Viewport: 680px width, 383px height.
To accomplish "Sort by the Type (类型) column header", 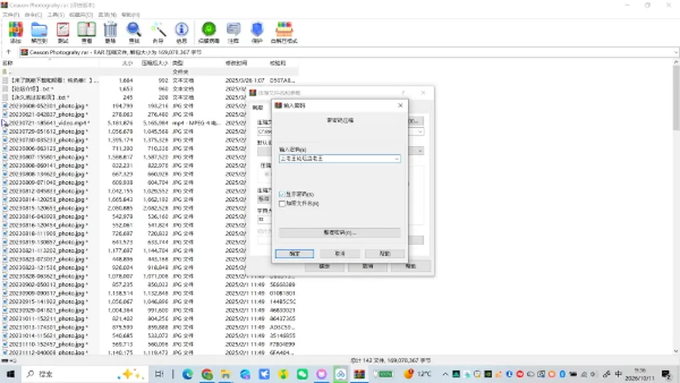I will click(196, 63).
